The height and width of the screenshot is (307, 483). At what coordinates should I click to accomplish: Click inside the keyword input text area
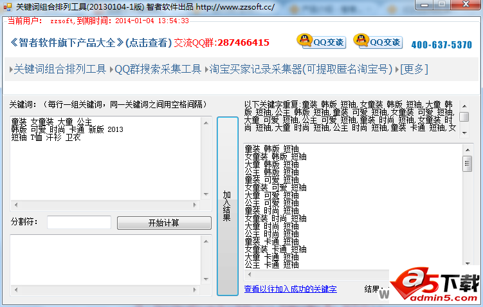click(x=105, y=158)
